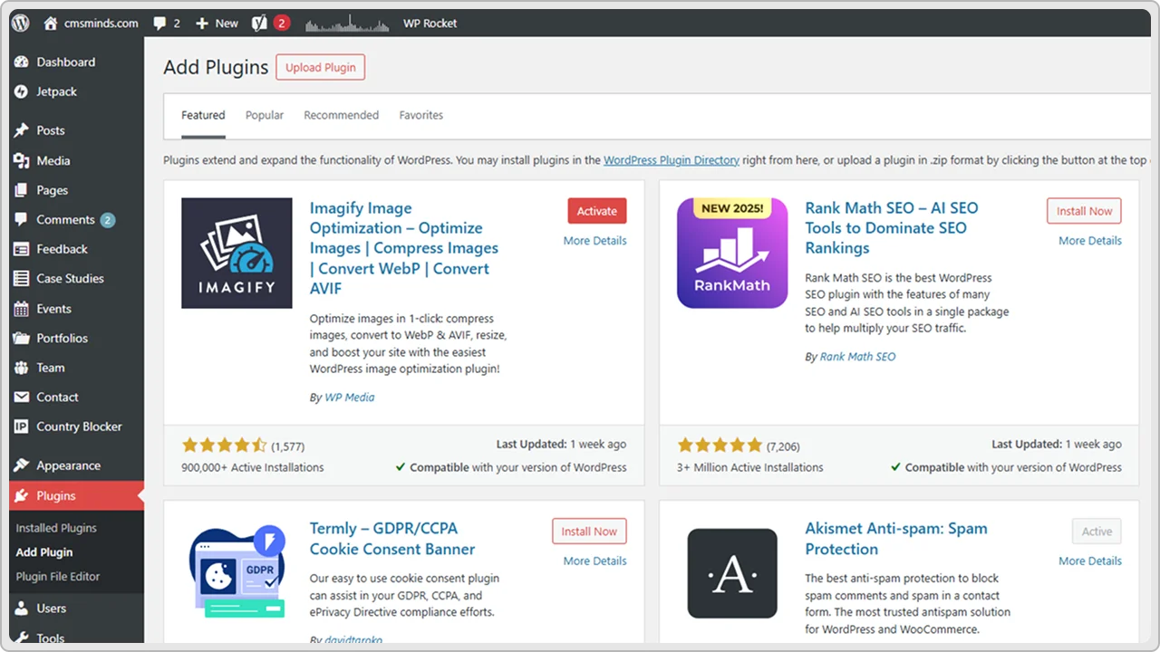This screenshot has height=652, width=1160.
Task: Click the Dashboard gauge icon
Action: pos(22,62)
